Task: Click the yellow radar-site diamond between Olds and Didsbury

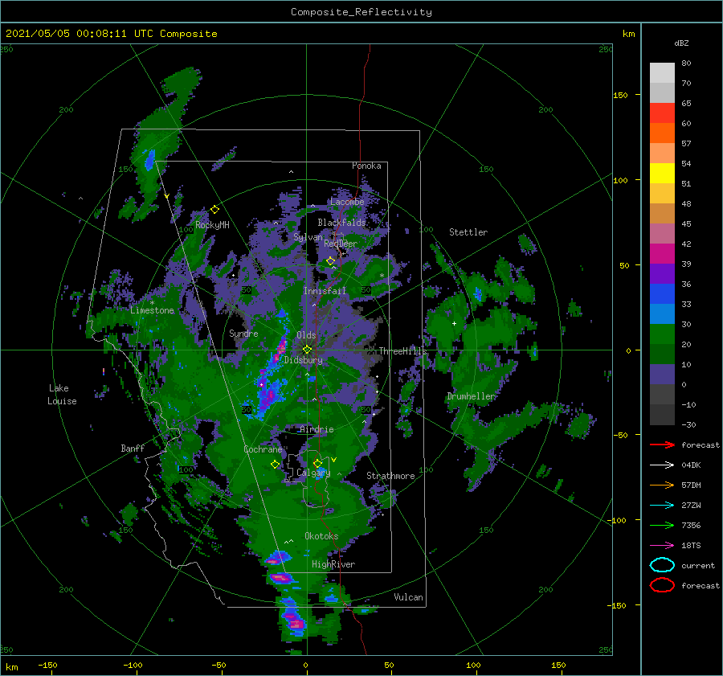Action: (x=307, y=350)
